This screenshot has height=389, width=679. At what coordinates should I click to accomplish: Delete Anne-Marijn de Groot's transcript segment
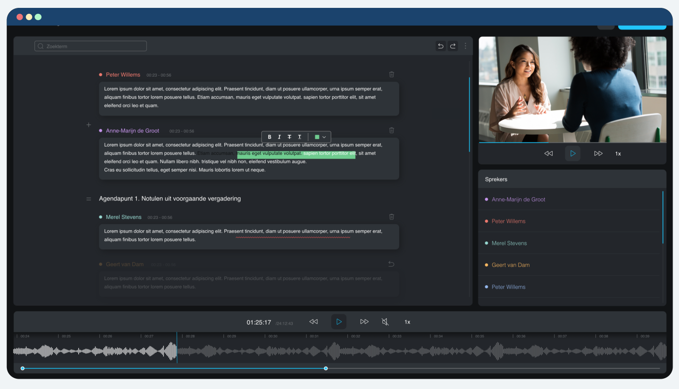tap(392, 130)
